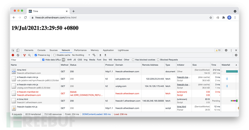Filter requests by All types
The height and width of the screenshot is (130, 249).
(64, 60)
